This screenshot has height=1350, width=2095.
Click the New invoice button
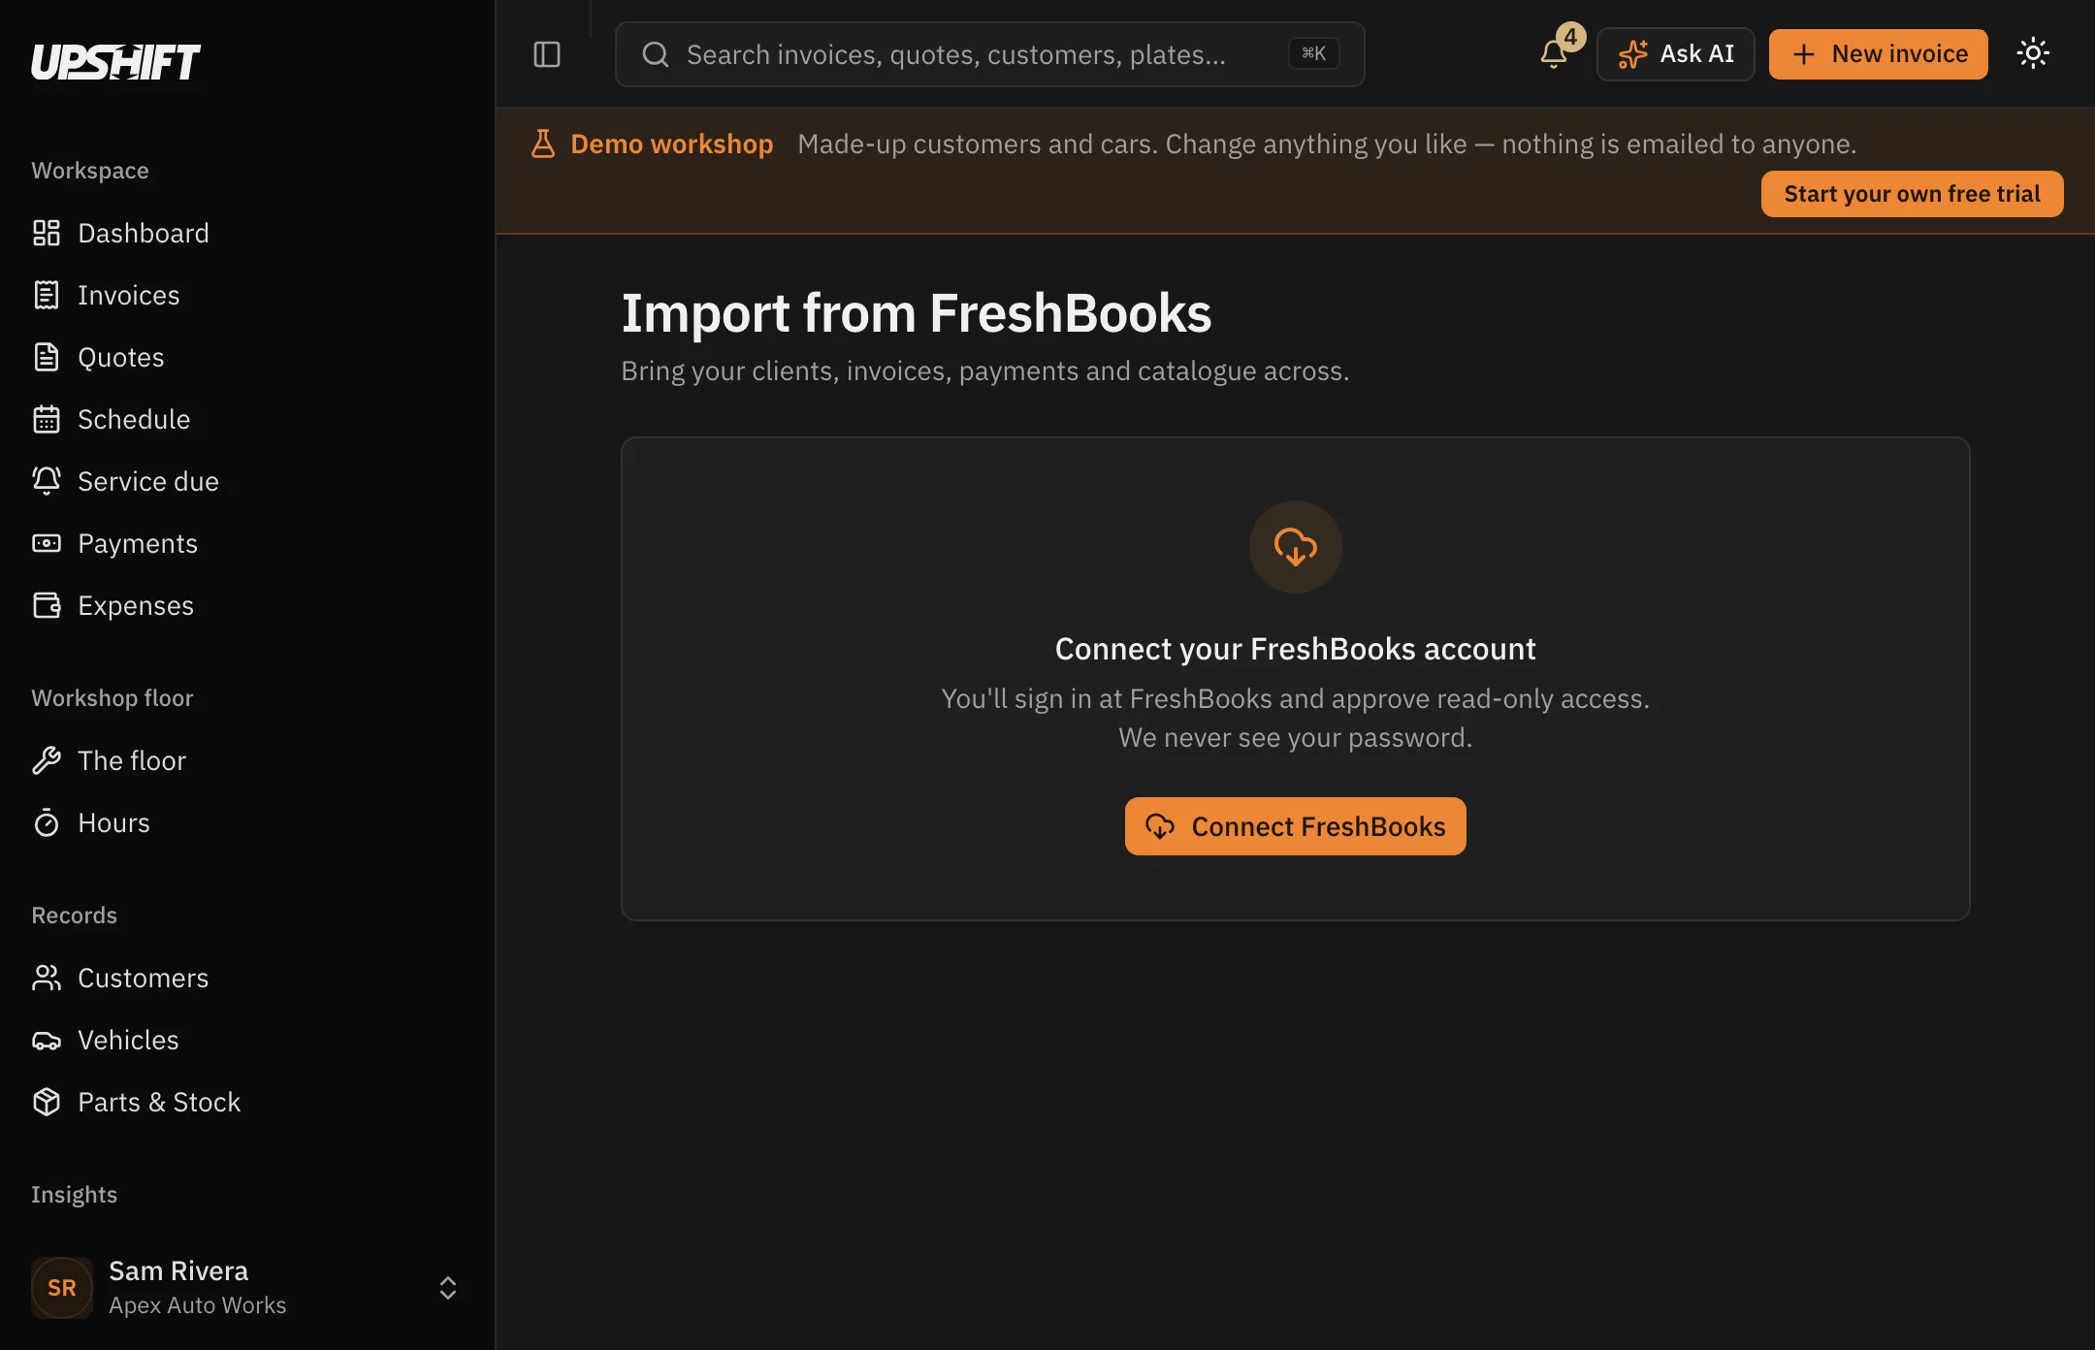point(1879,54)
